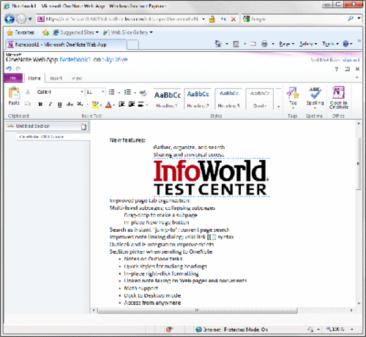
Task: Click the Stop loading X icon
Action: tap(234, 19)
